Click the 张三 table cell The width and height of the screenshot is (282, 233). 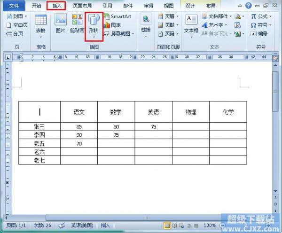click(39, 127)
